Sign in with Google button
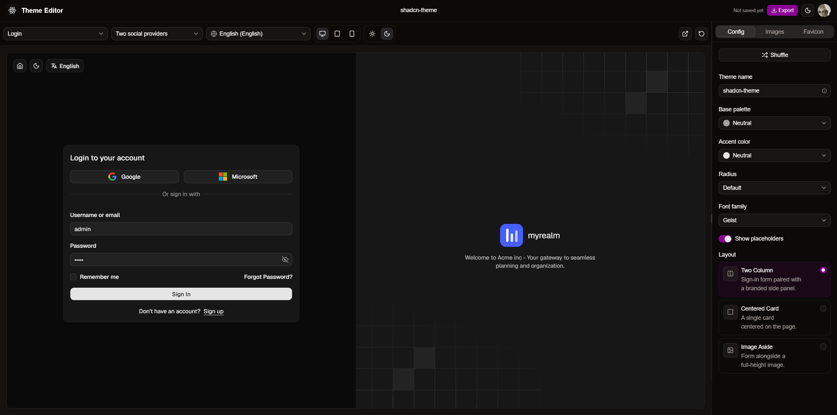The height and width of the screenshot is (415, 837). 124,177
